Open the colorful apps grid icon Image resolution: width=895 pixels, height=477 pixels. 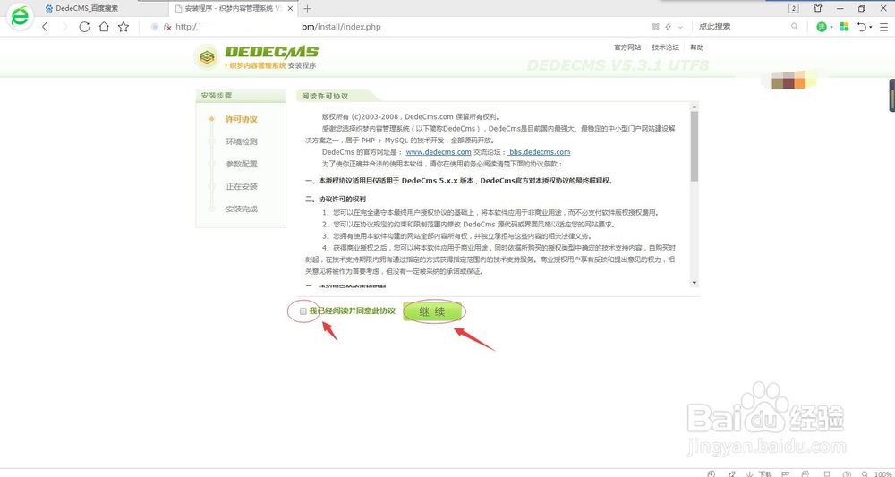(845, 27)
